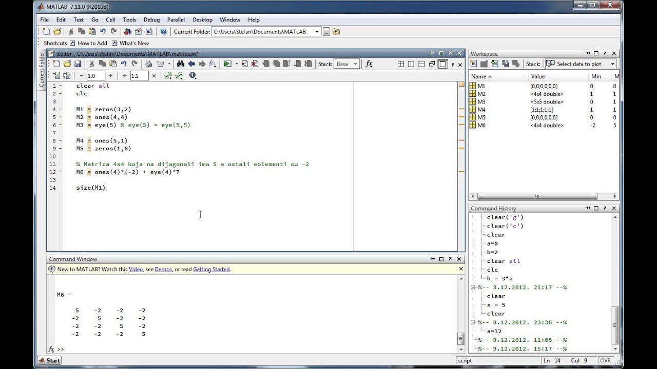This screenshot has width=657, height=369.
Task: Toggle breakpoint on line 6
Action: tap(60, 125)
